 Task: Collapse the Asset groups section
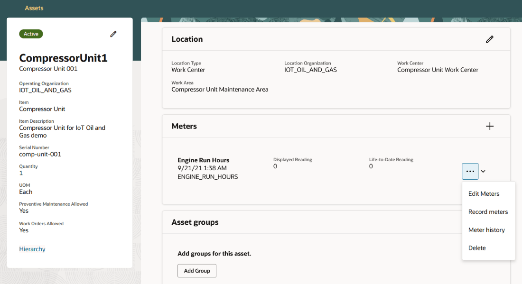click(195, 222)
